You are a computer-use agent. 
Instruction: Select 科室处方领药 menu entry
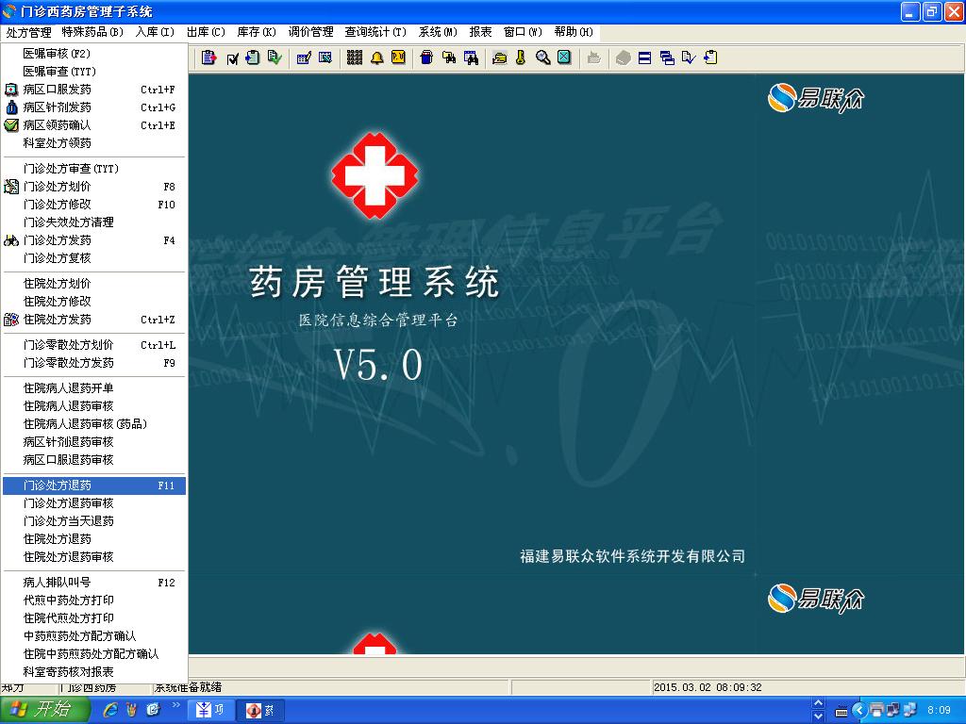94,143
